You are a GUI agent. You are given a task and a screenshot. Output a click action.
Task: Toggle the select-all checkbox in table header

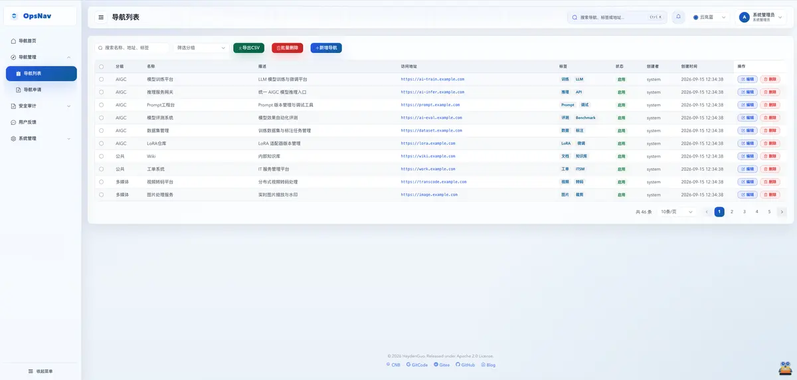point(102,66)
